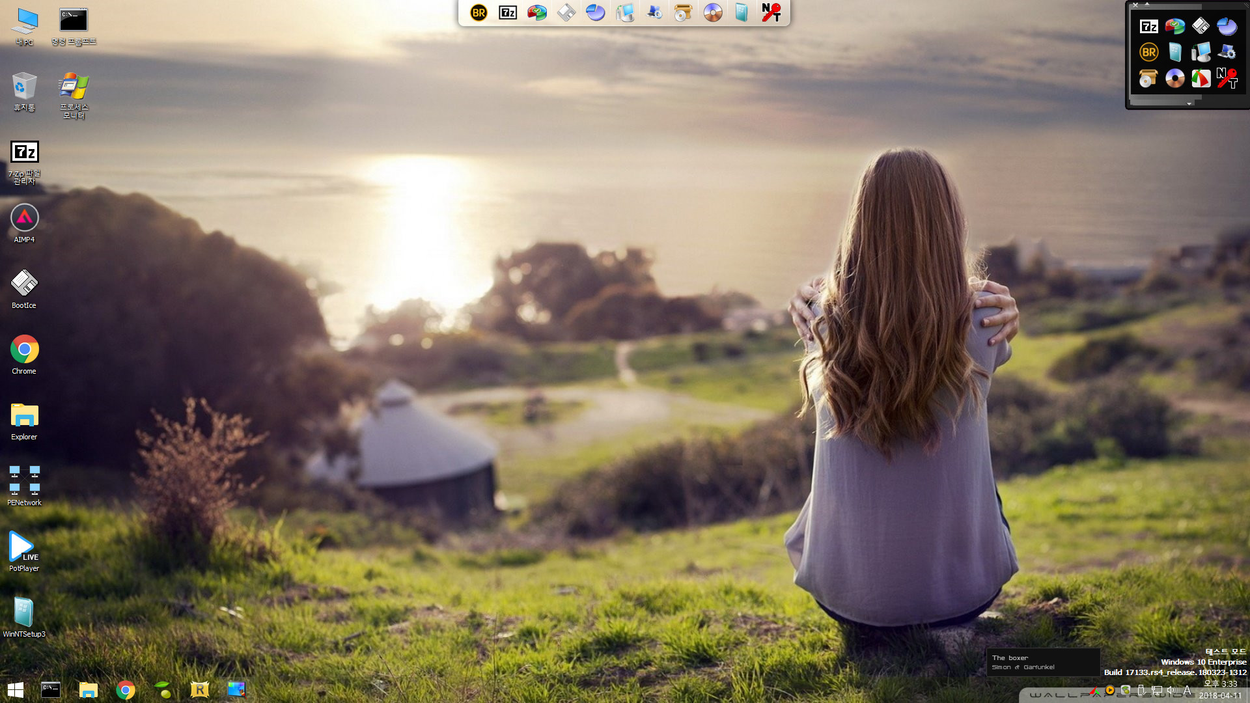
Task: Select the PENetwork desktop icon
Action: pos(24,486)
